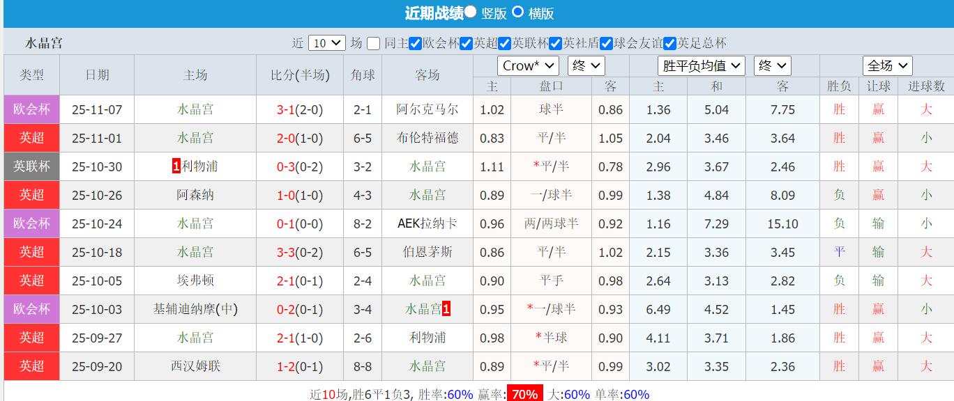Select the 竖版 layout radio button
This screenshot has height=401, width=954.
470,12
